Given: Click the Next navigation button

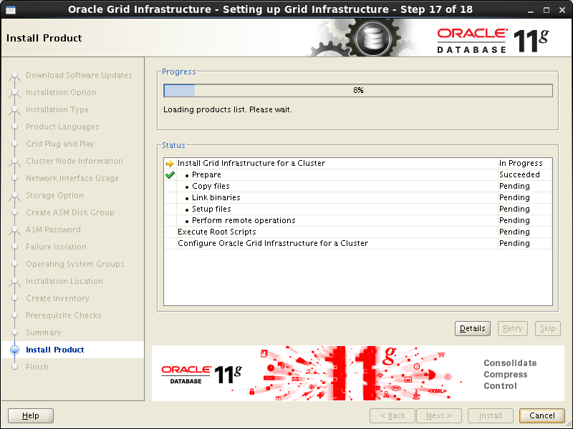Looking at the screenshot, I should coord(439,416).
